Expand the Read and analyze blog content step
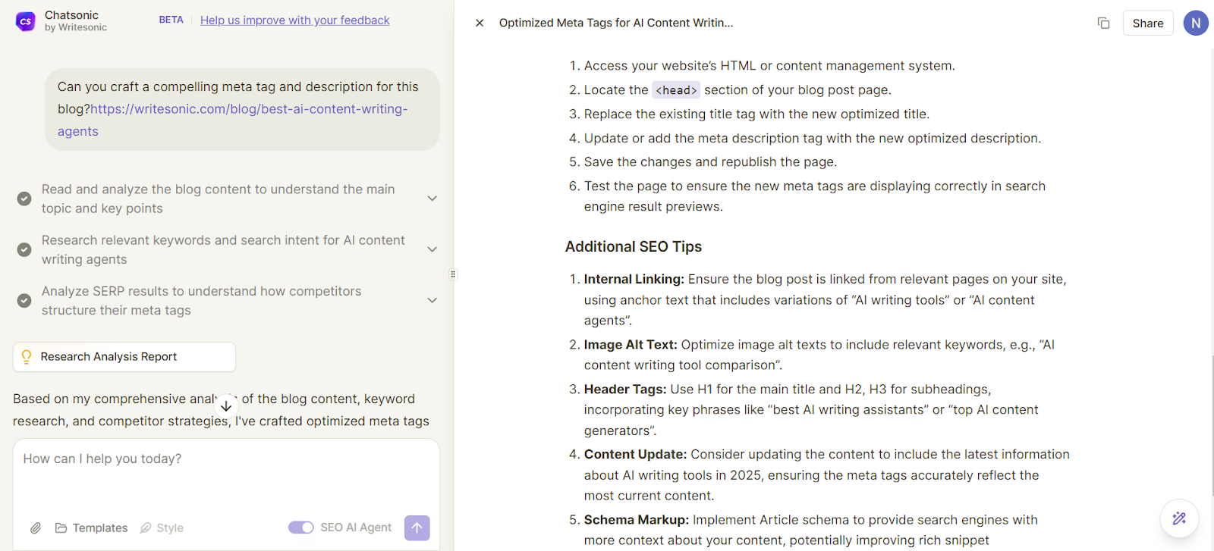This screenshot has width=1214, height=551. (432, 199)
